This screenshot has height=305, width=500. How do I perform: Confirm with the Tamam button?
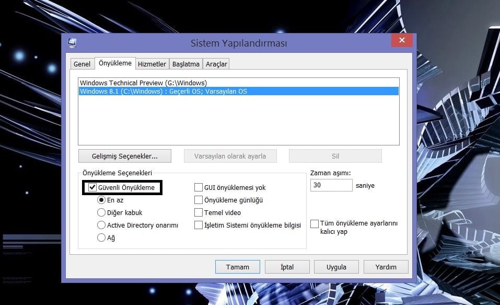[238, 267]
